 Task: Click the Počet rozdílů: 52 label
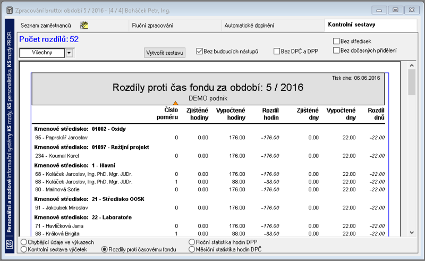tap(49, 39)
